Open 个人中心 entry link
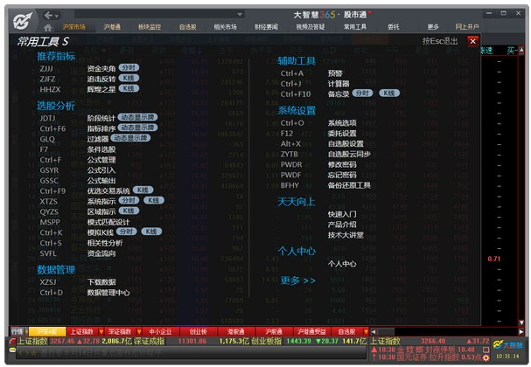This screenshot has height=367, width=531. coord(342,264)
